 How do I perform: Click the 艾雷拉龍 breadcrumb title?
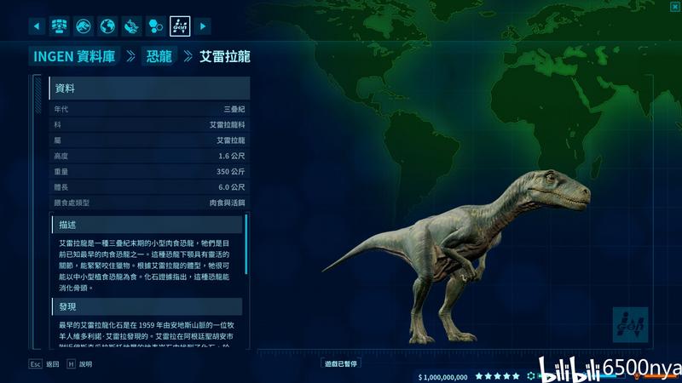point(225,56)
